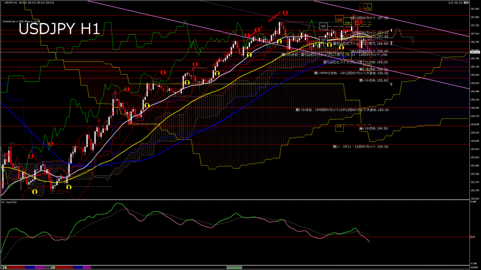Select the YDO level marker

pos(324,39)
